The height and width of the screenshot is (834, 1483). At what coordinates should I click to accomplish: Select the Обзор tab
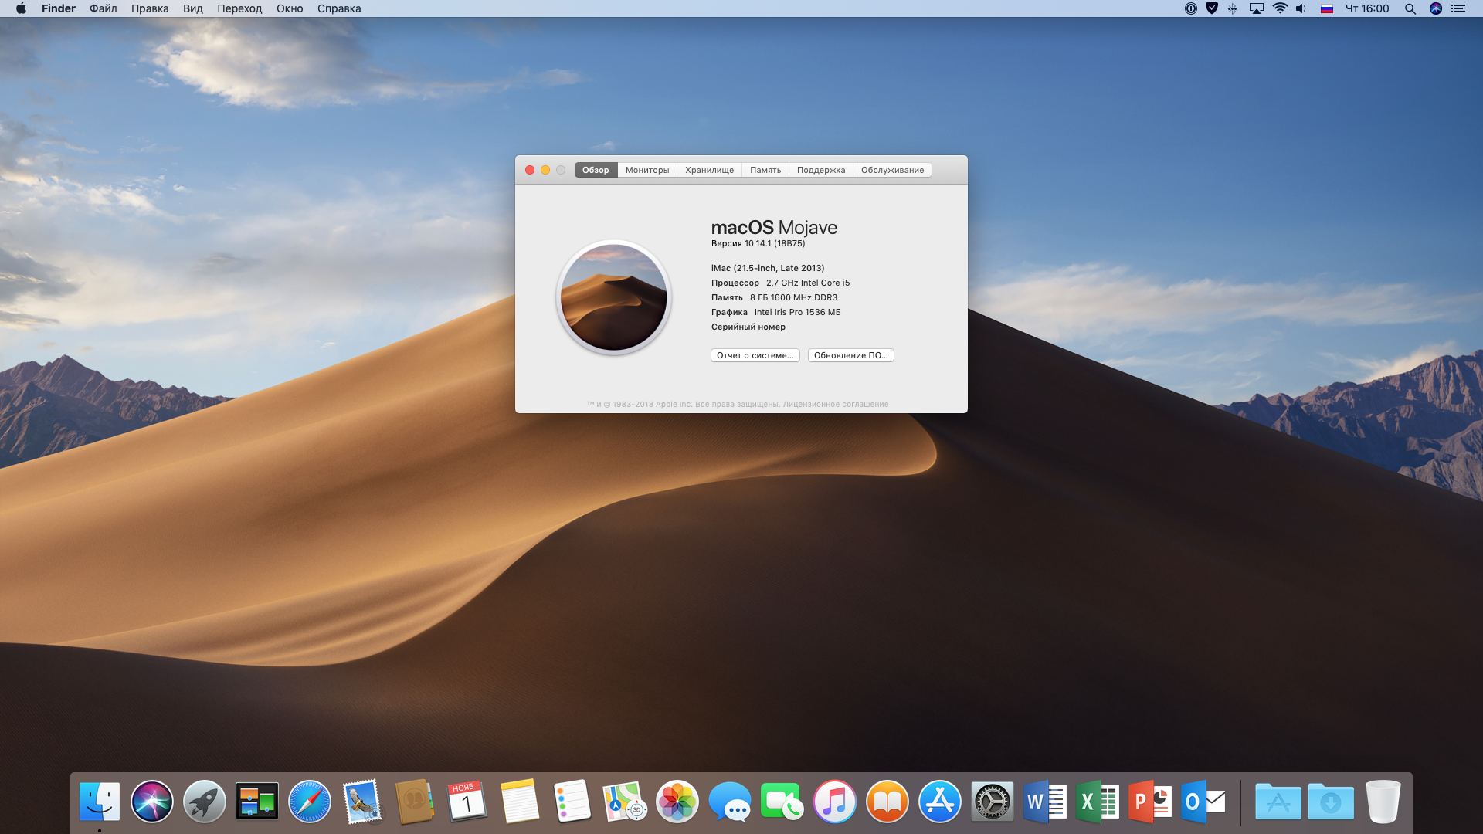pos(596,170)
